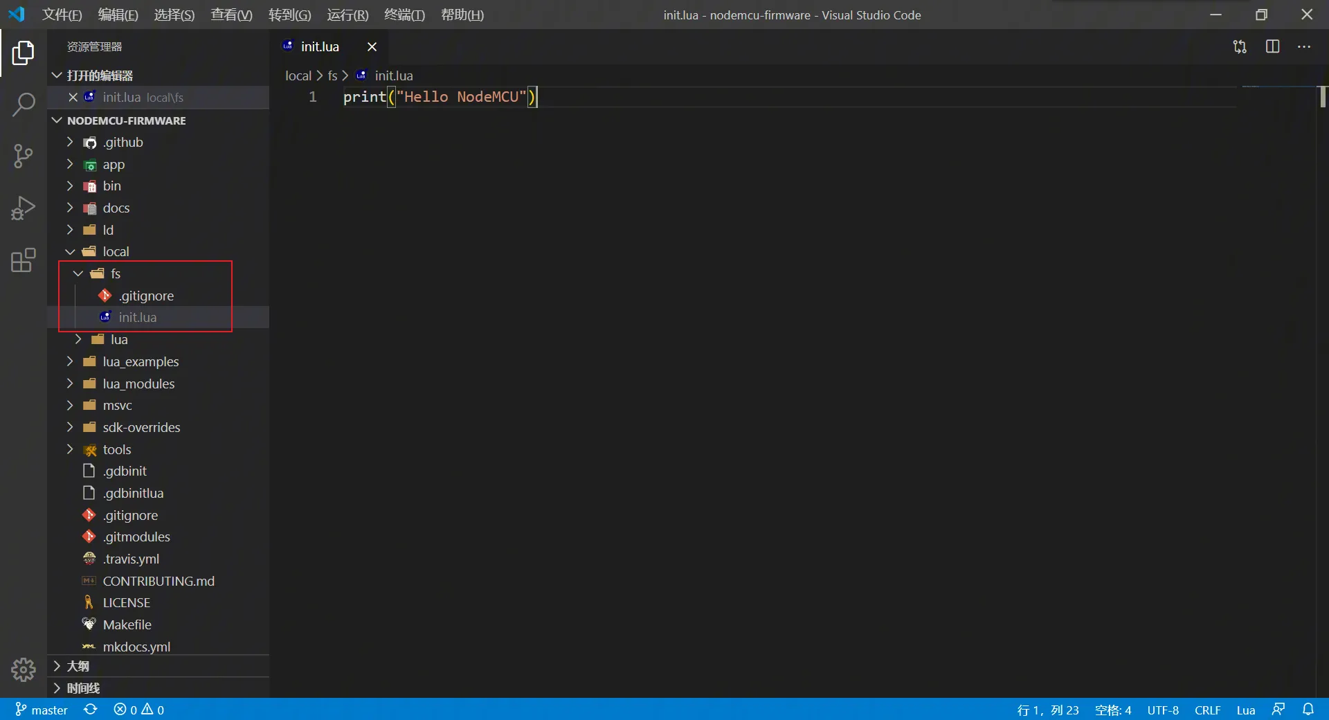Screen dimensions: 1329x720
Task: Open the 选择(S) menu
Action: pos(174,15)
